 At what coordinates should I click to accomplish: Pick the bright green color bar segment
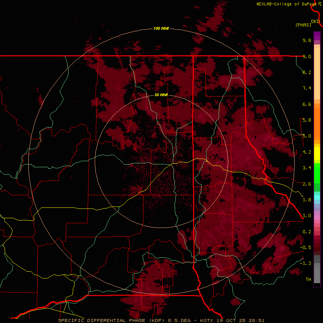point(317,173)
